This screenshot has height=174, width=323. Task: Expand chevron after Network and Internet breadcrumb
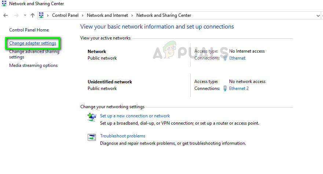pyautogui.click(x=132, y=15)
